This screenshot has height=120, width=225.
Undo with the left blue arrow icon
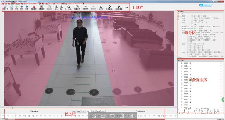pos(22,7)
